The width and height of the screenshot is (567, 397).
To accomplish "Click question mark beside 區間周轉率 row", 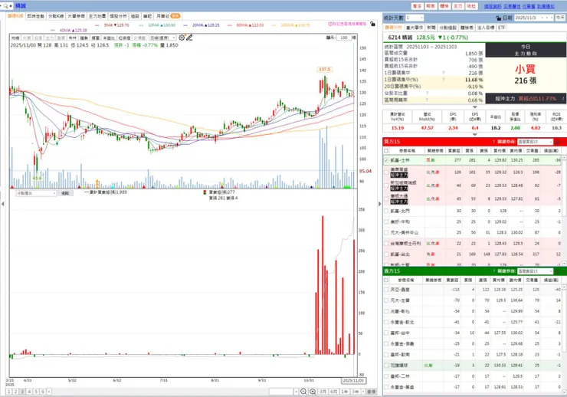I will coord(427,100).
